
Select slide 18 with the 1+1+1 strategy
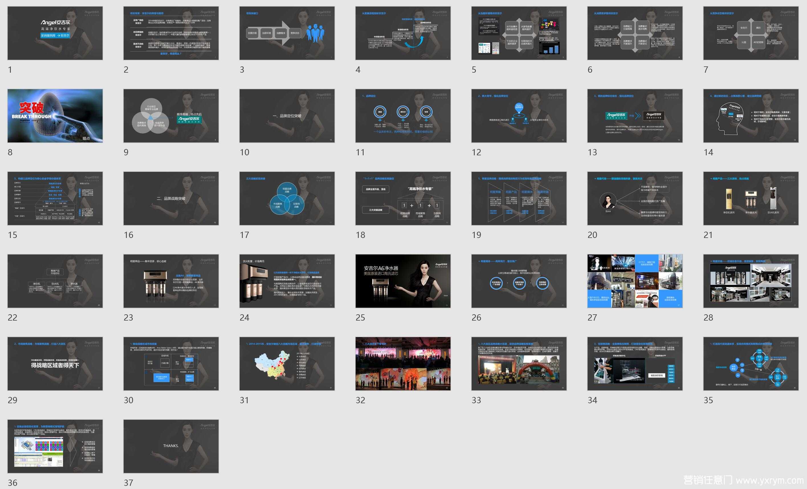click(403, 198)
